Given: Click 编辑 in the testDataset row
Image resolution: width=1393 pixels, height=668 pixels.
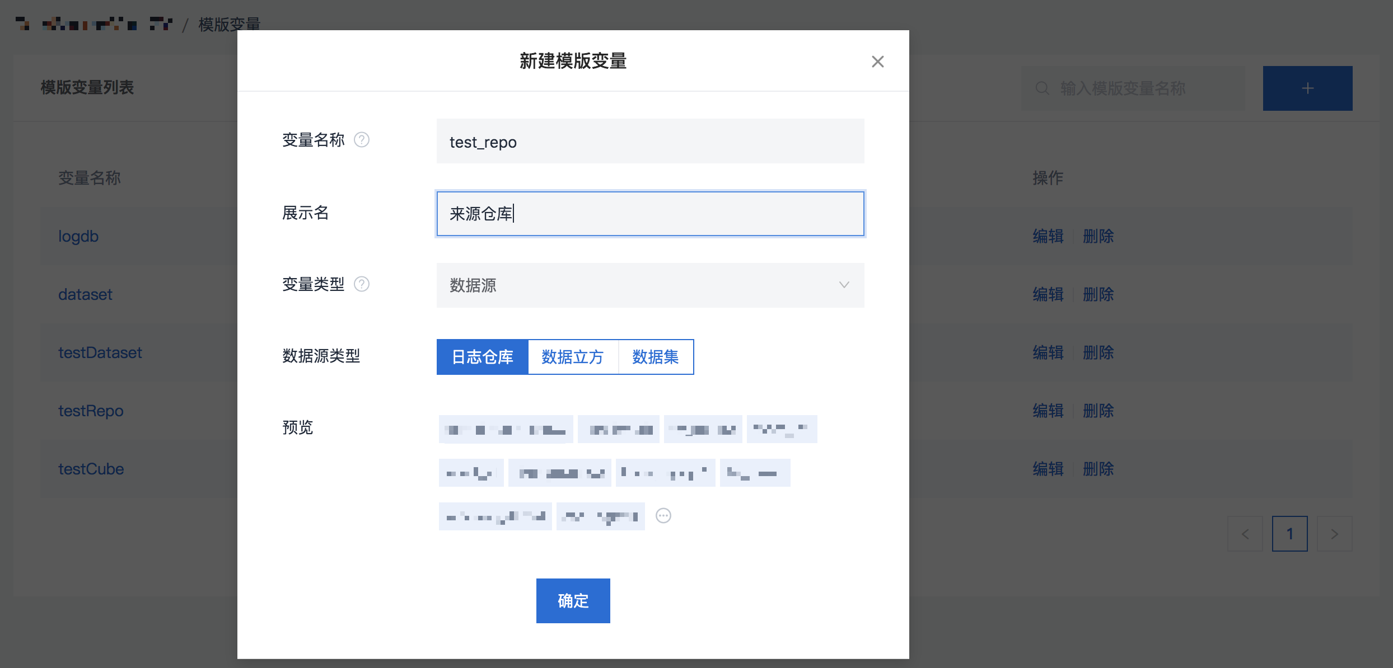Looking at the screenshot, I should coord(1048,352).
